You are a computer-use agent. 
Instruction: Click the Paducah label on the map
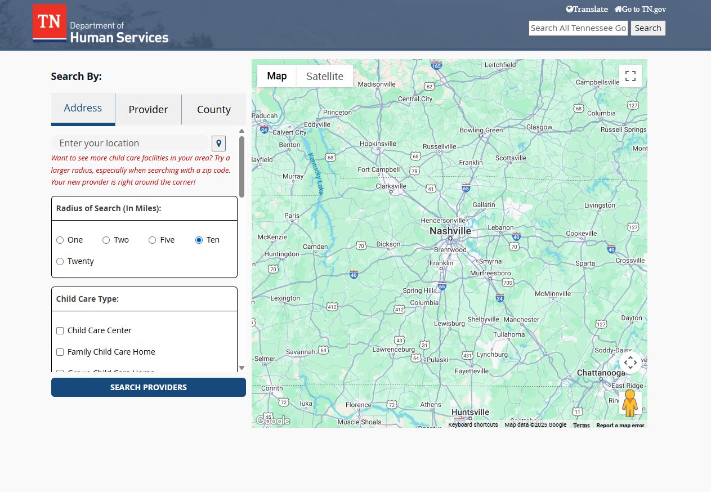265,116
